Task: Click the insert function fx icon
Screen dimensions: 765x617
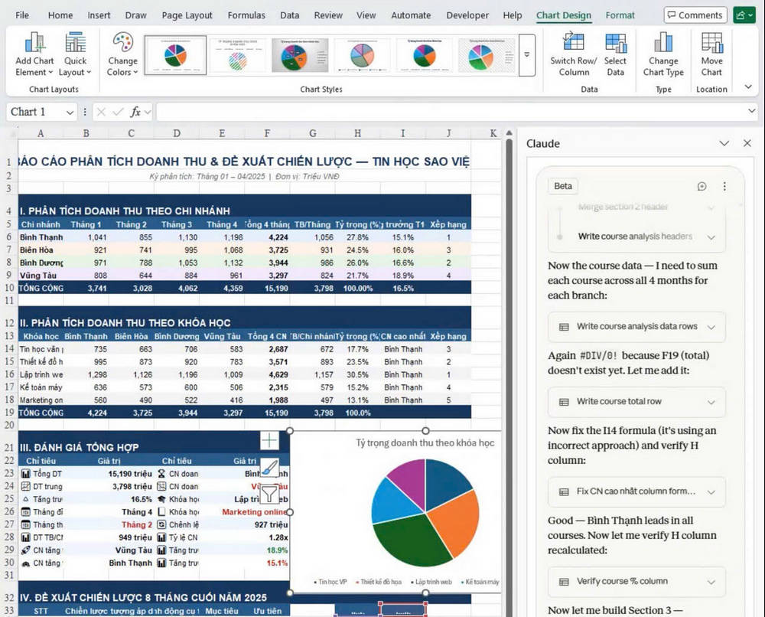Action: (x=135, y=113)
